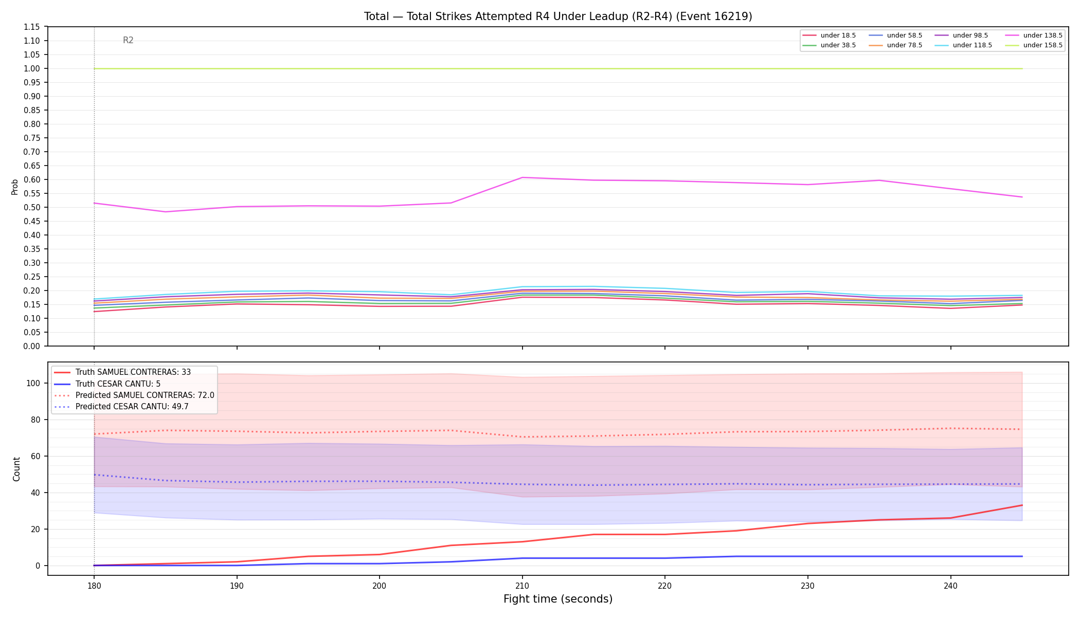Click the 'Fight time (seconds)' axis label

(x=558, y=599)
